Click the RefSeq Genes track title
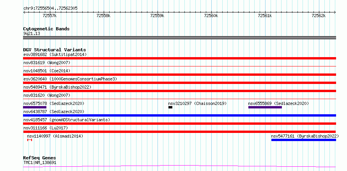 (x=39, y=158)
